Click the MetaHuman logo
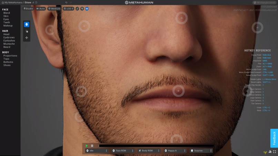 139,2
